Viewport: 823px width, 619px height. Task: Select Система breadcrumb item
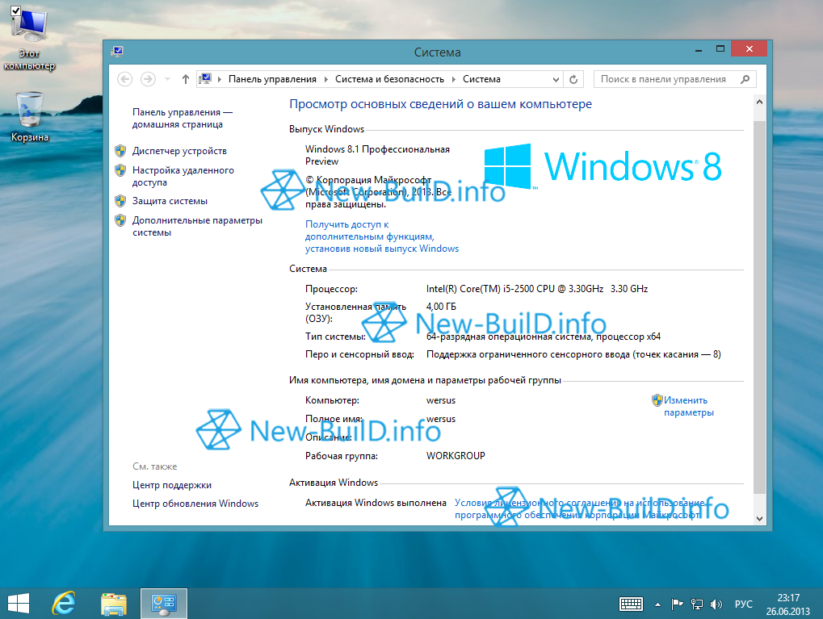[481, 79]
